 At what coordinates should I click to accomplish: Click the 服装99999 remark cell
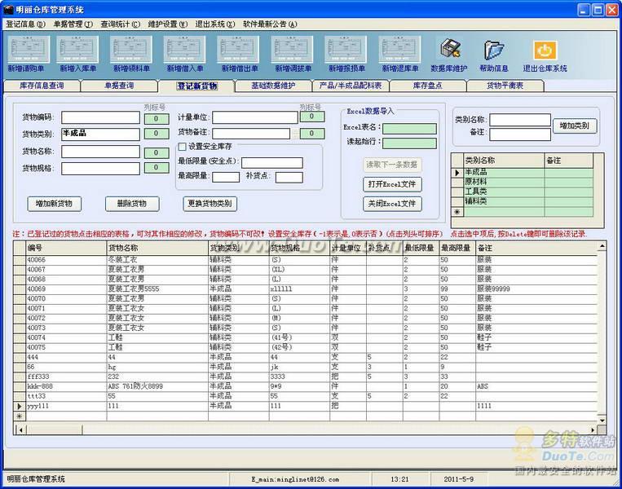(x=536, y=289)
